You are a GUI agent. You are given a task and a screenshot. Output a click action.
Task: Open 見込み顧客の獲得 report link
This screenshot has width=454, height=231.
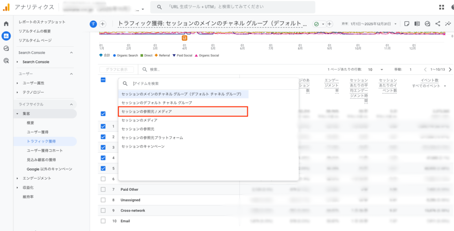(41, 160)
